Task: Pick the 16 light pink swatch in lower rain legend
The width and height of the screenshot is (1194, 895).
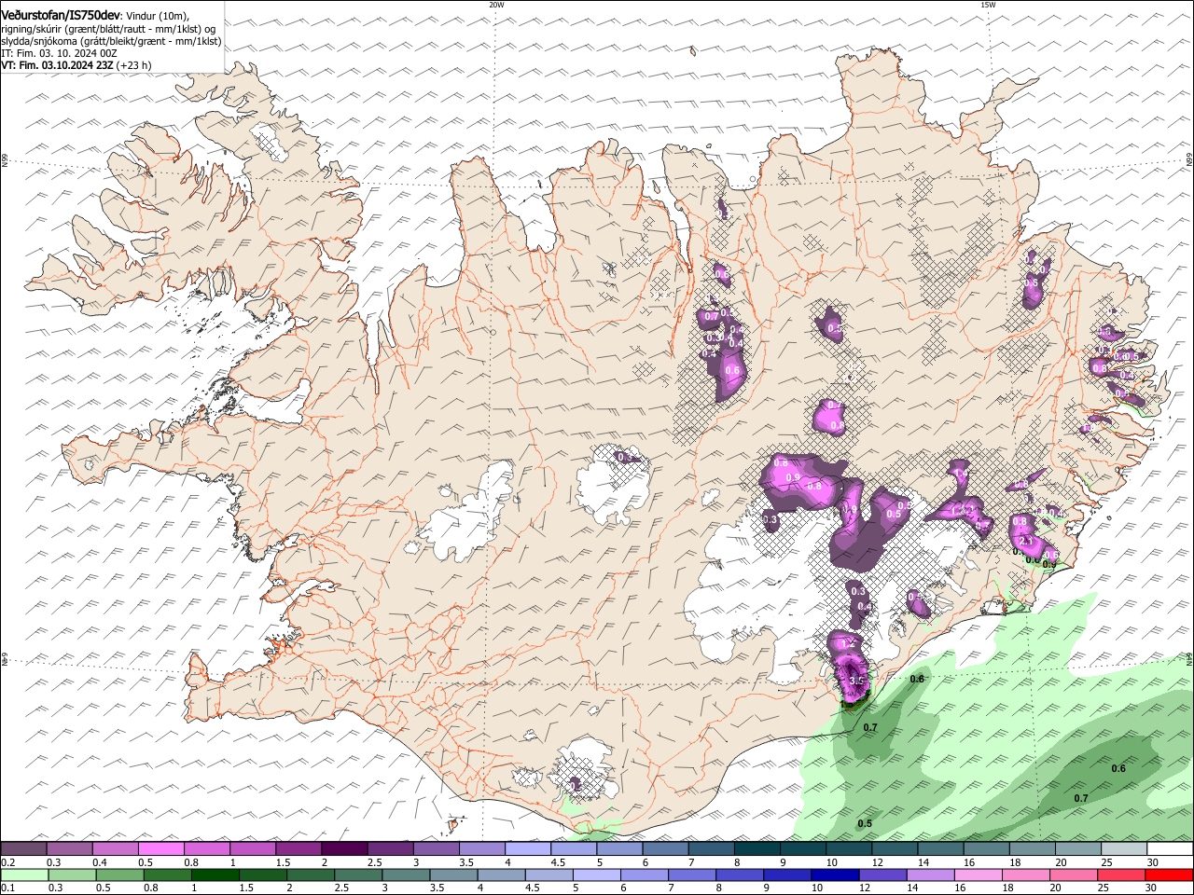Action: (x=979, y=875)
